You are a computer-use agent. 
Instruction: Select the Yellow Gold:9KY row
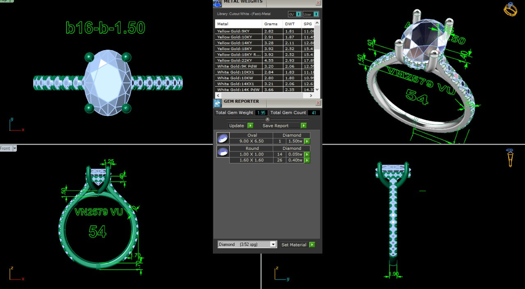[x=265, y=31]
